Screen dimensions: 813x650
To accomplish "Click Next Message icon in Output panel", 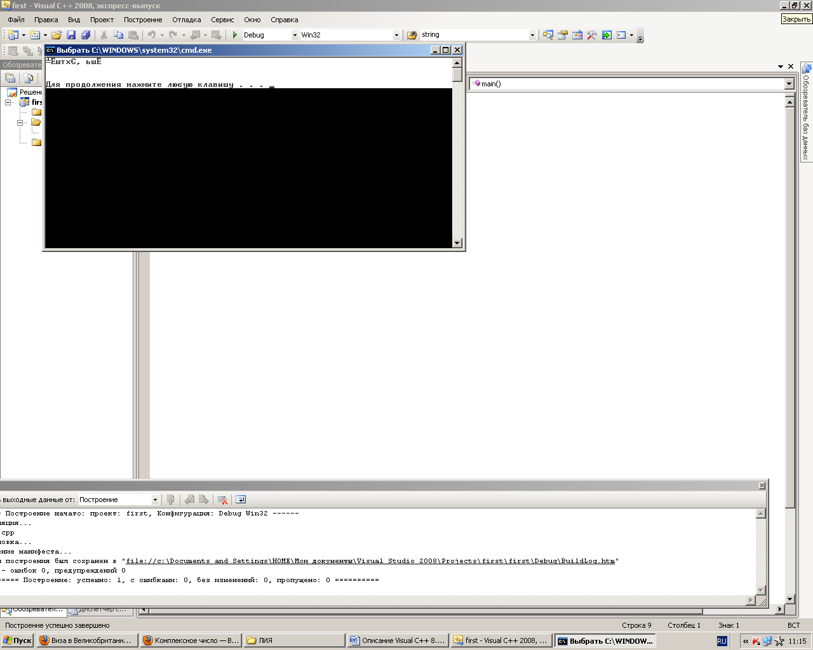I will click(204, 500).
